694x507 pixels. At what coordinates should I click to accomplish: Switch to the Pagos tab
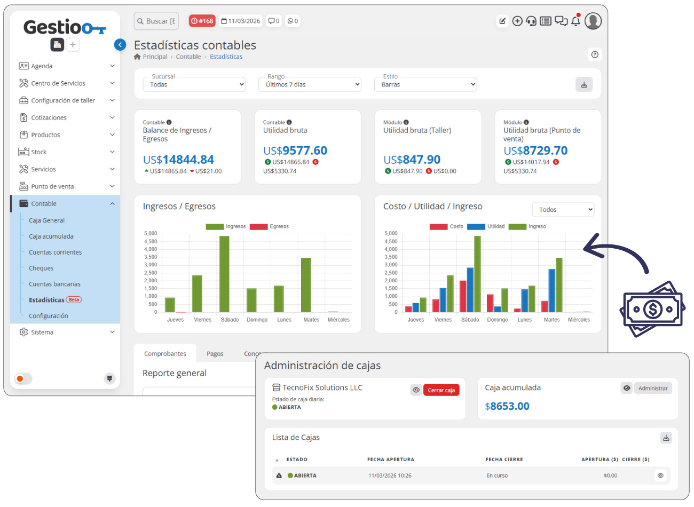[x=215, y=353]
